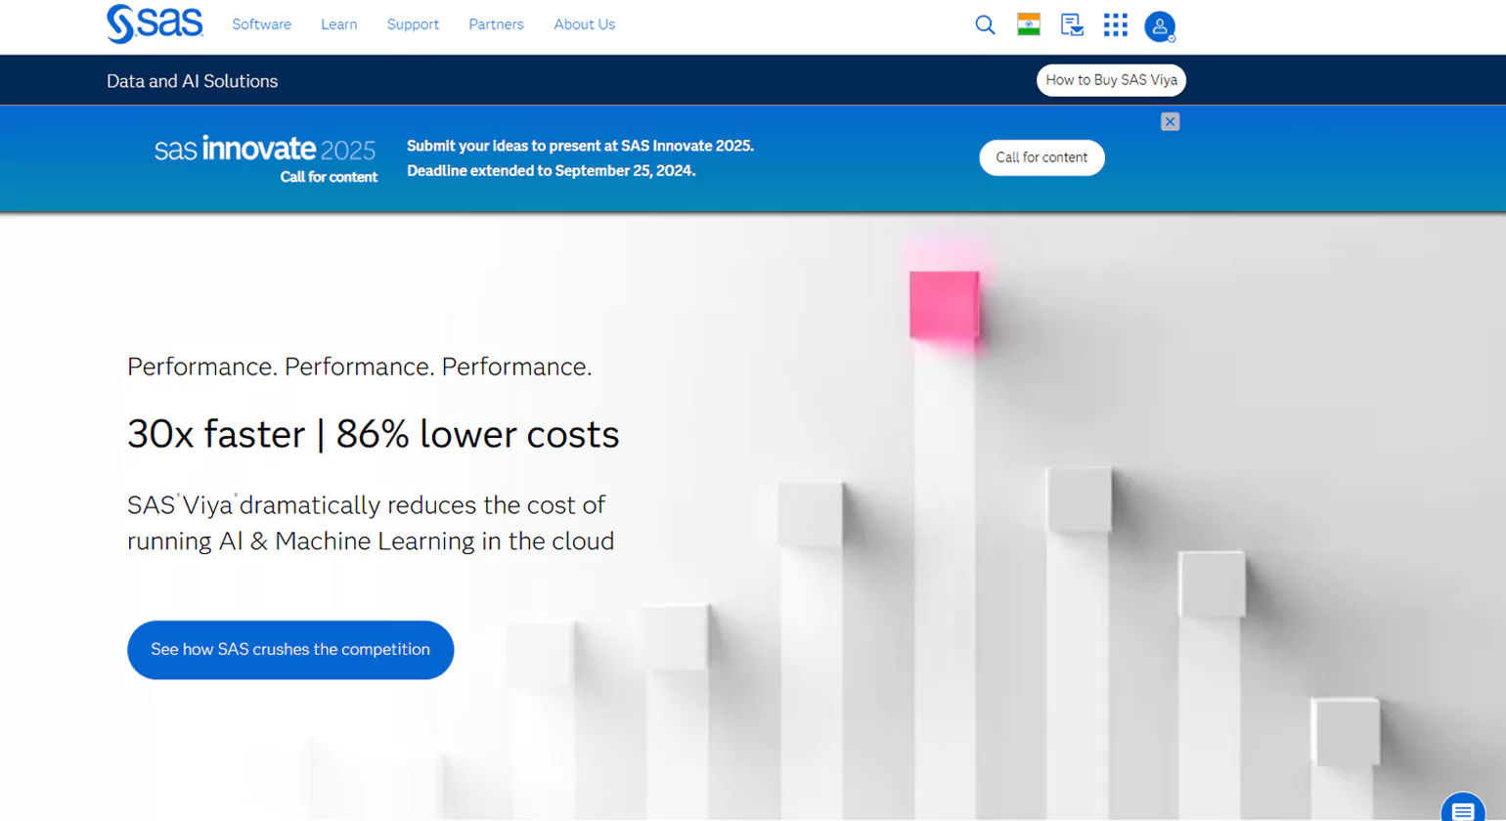Screen dimensions: 1506x821
Task: Expand the Software navigation menu
Action: click(261, 24)
